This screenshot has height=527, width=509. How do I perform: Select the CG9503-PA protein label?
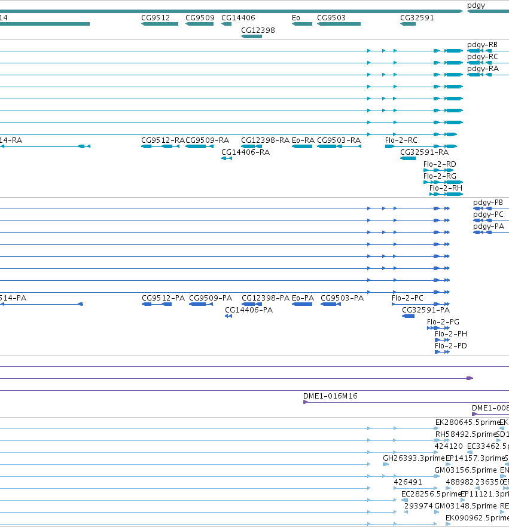click(342, 298)
